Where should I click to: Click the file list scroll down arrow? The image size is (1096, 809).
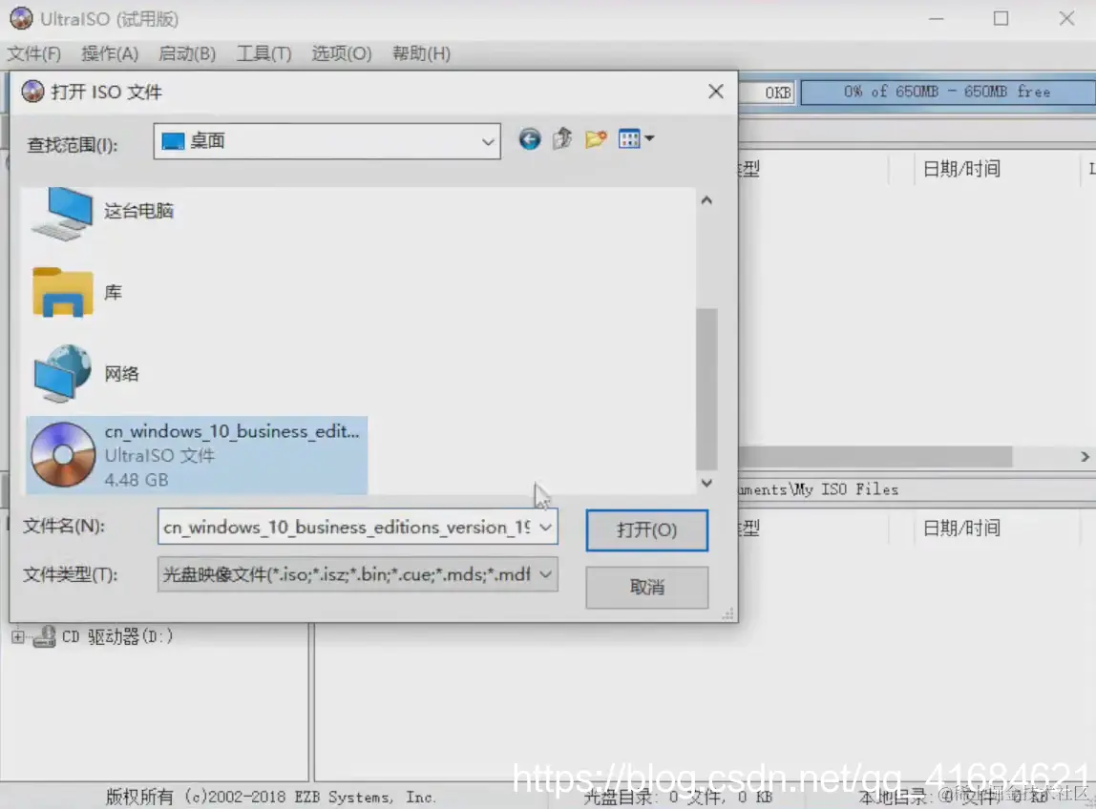click(x=706, y=483)
